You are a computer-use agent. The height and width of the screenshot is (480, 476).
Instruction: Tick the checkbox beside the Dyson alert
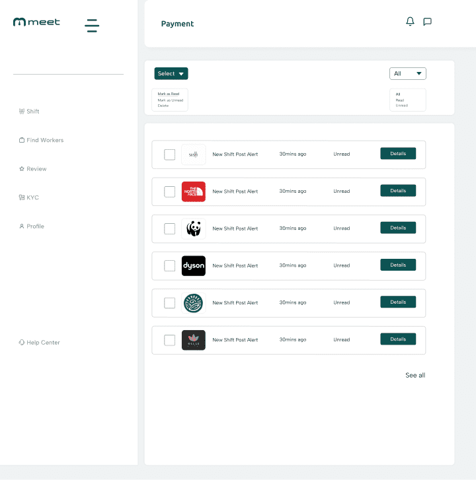170,265
